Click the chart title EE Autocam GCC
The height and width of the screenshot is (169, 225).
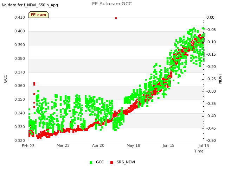coord(112,4)
